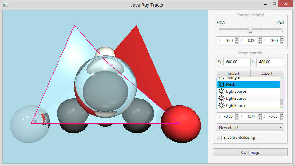The width and height of the screenshot is (295, 166).
Task: Close the Java Ray Tracer window
Action: click(286, 4)
